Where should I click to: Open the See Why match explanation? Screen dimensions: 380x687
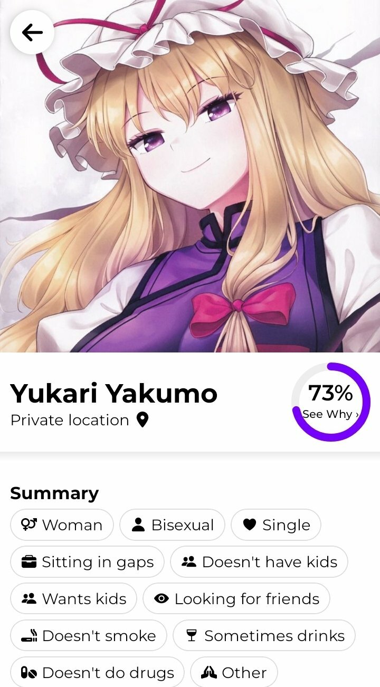coord(331,414)
